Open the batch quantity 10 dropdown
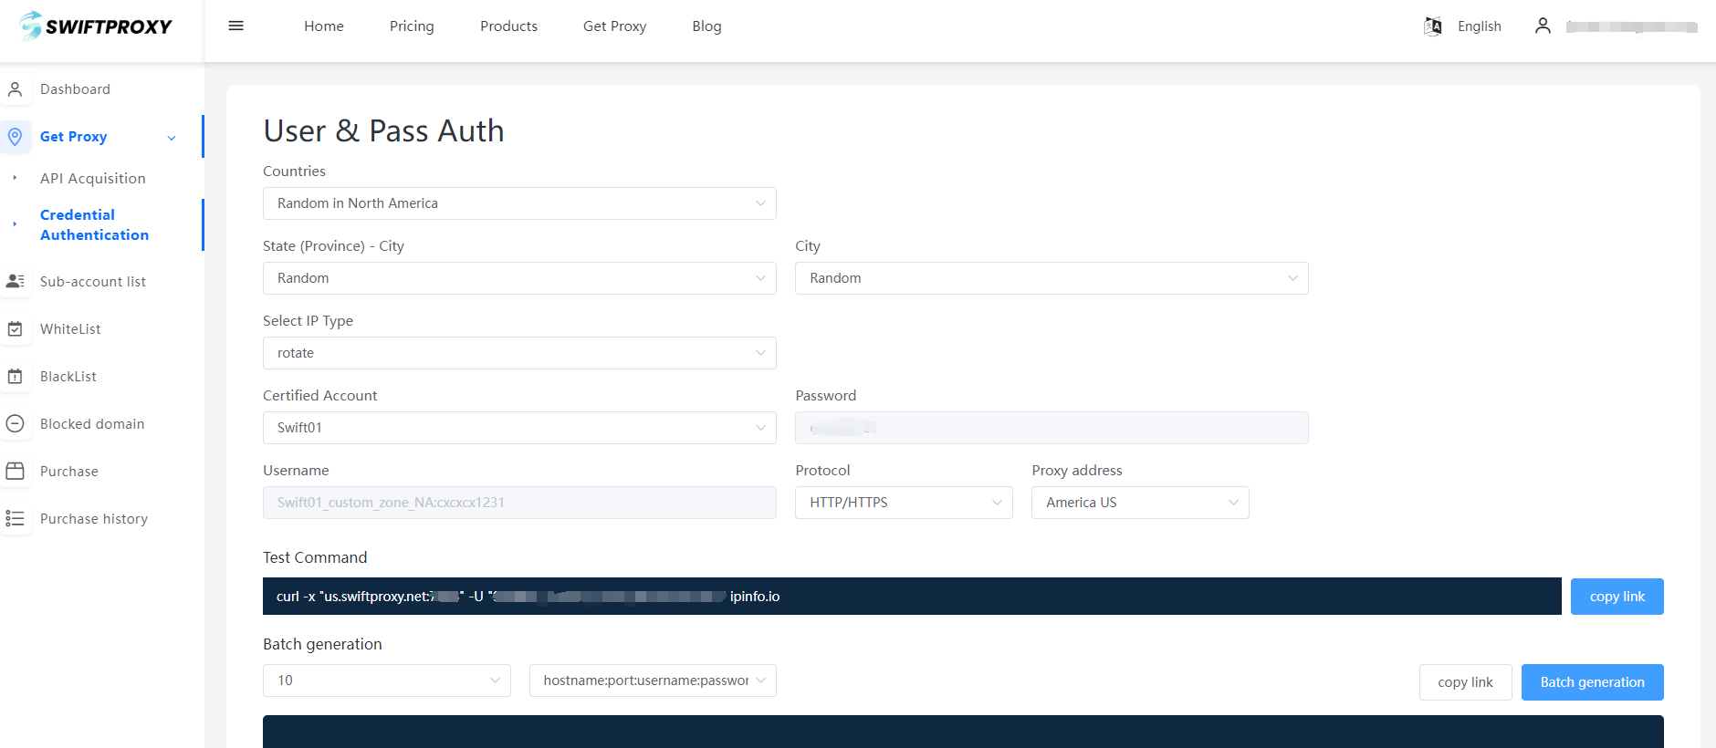1716x748 pixels. coord(387,680)
